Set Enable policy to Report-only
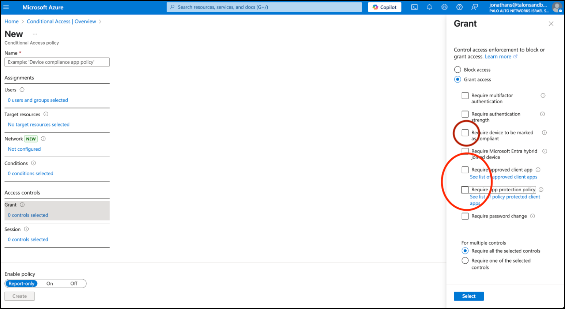Image resolution: width=565 pixels, height=309 pixels. tap(22, 284)
